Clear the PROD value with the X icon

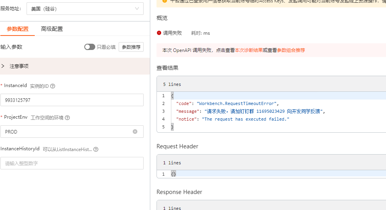click(135, 132)
